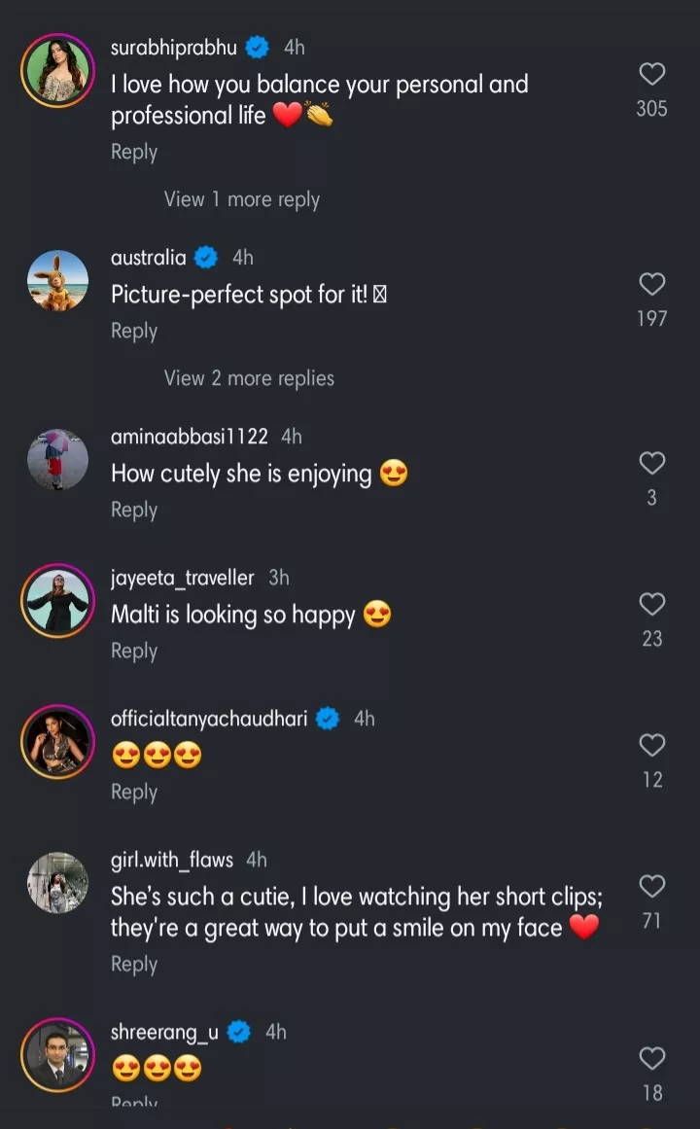Reply to surabhiprabhu's comment
The image size is (700, 1129).
[x=134, y=152]
